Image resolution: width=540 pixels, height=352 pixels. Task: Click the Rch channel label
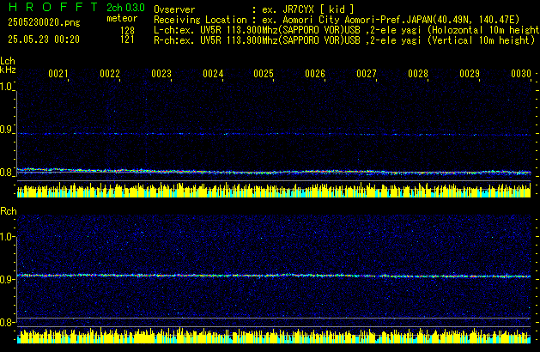pyautogui.click(x=9, y=211)
